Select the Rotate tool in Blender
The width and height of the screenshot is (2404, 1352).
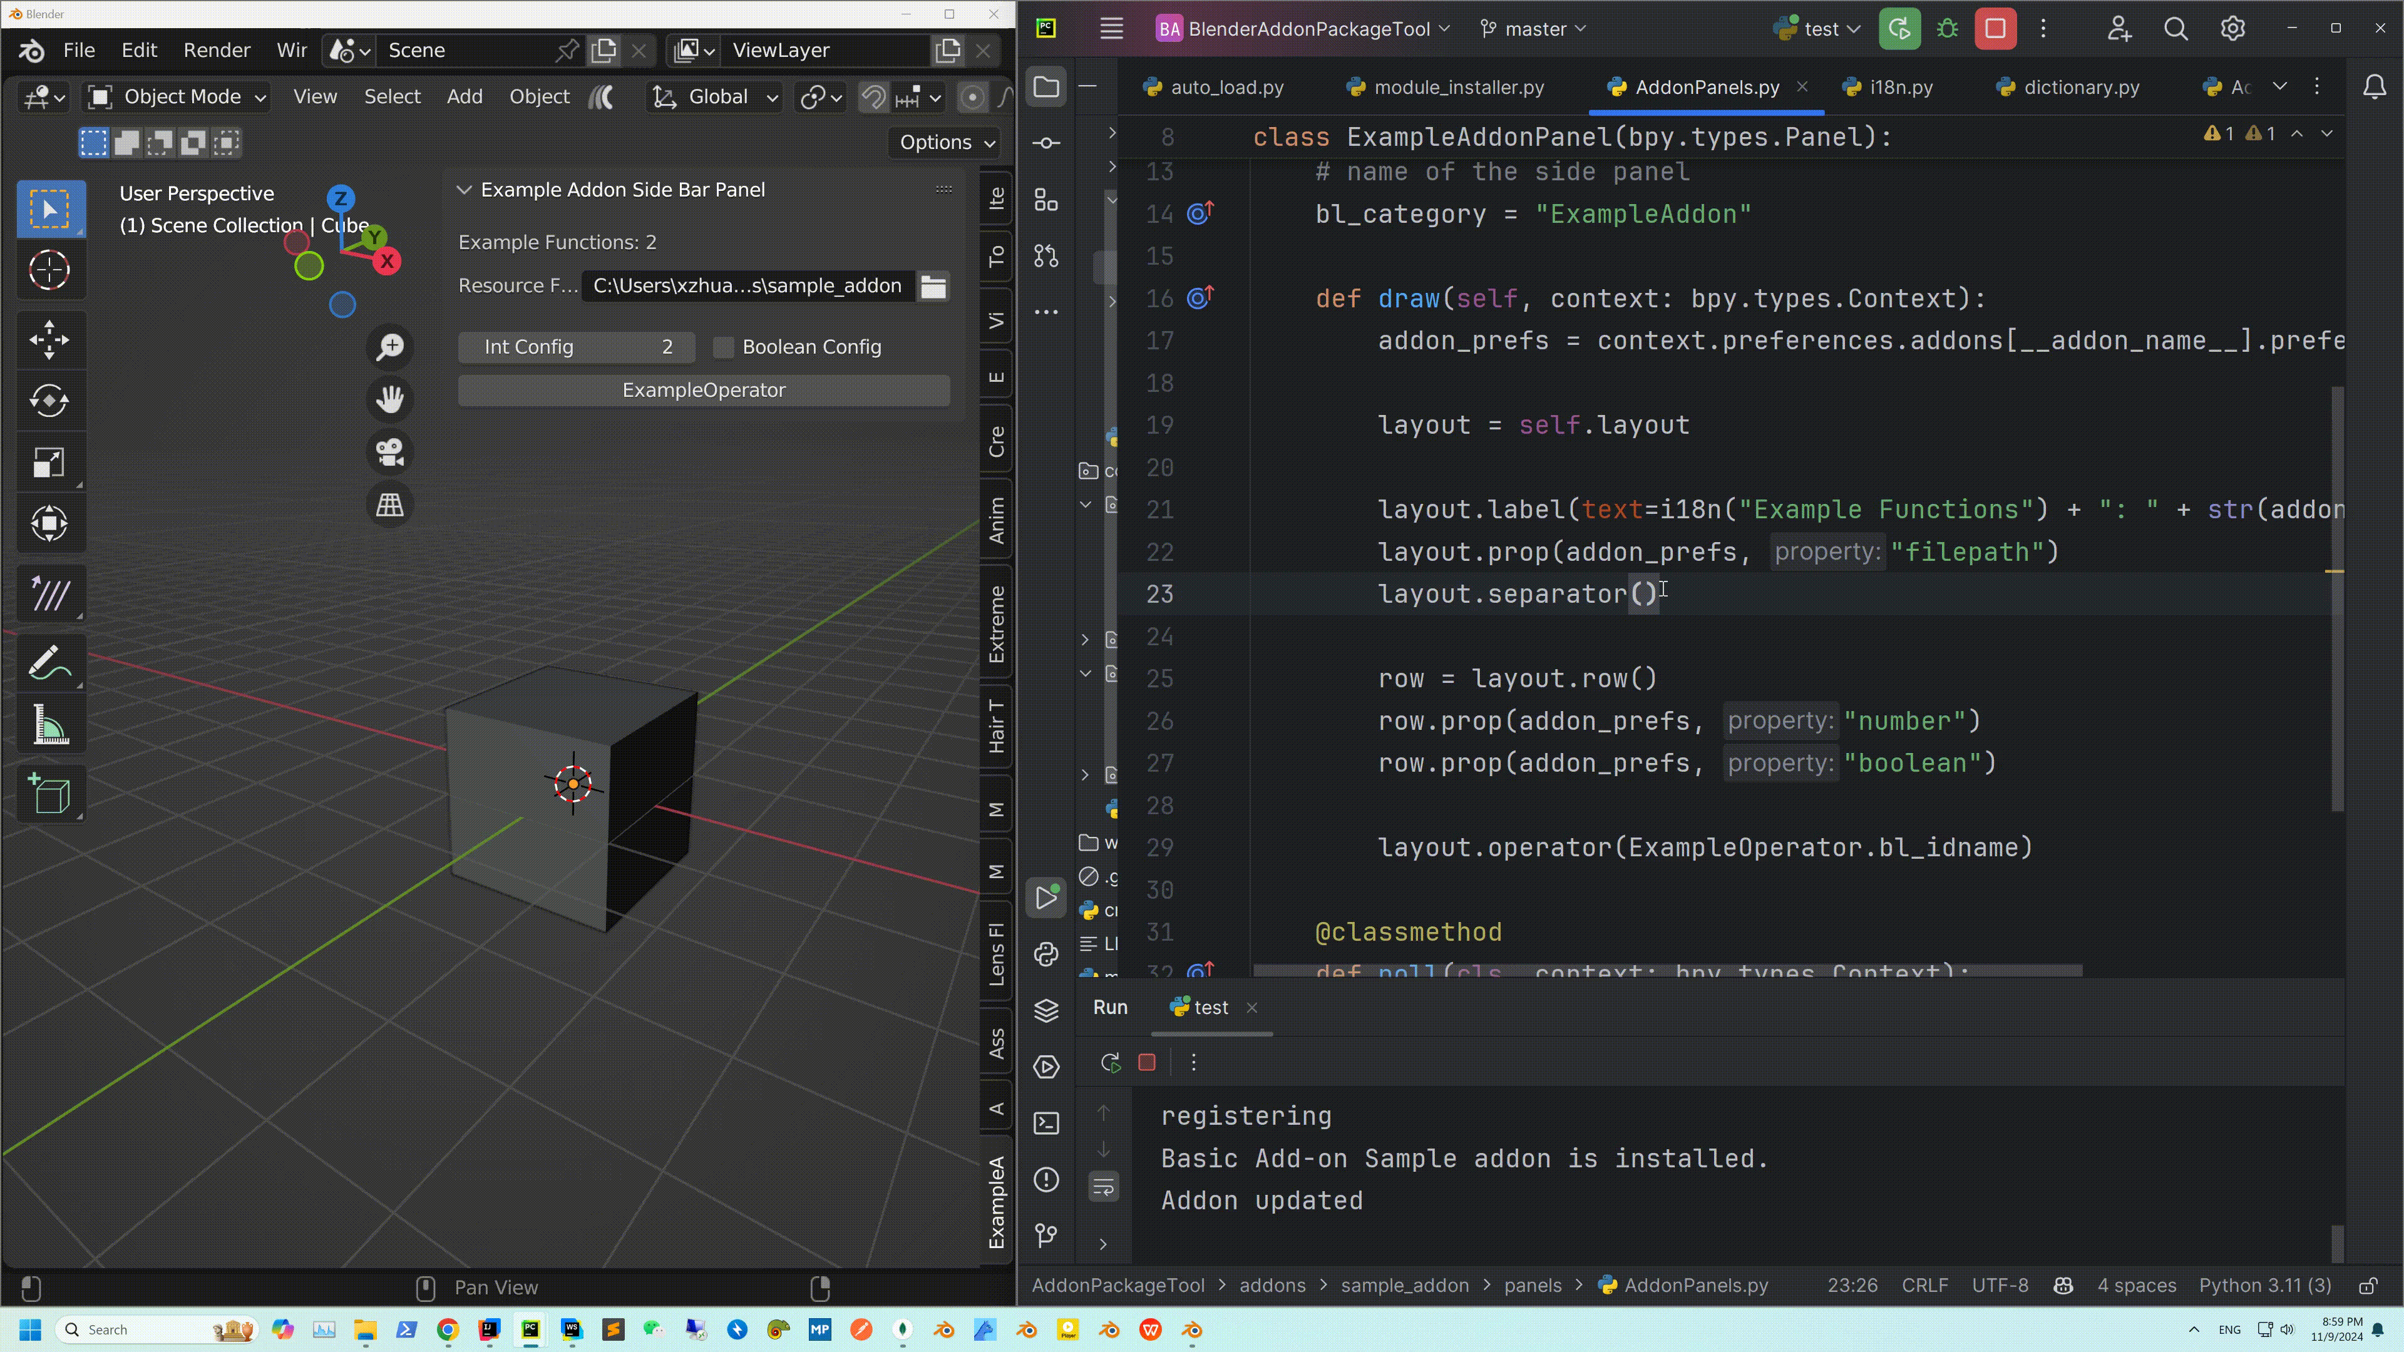[49, 401]
